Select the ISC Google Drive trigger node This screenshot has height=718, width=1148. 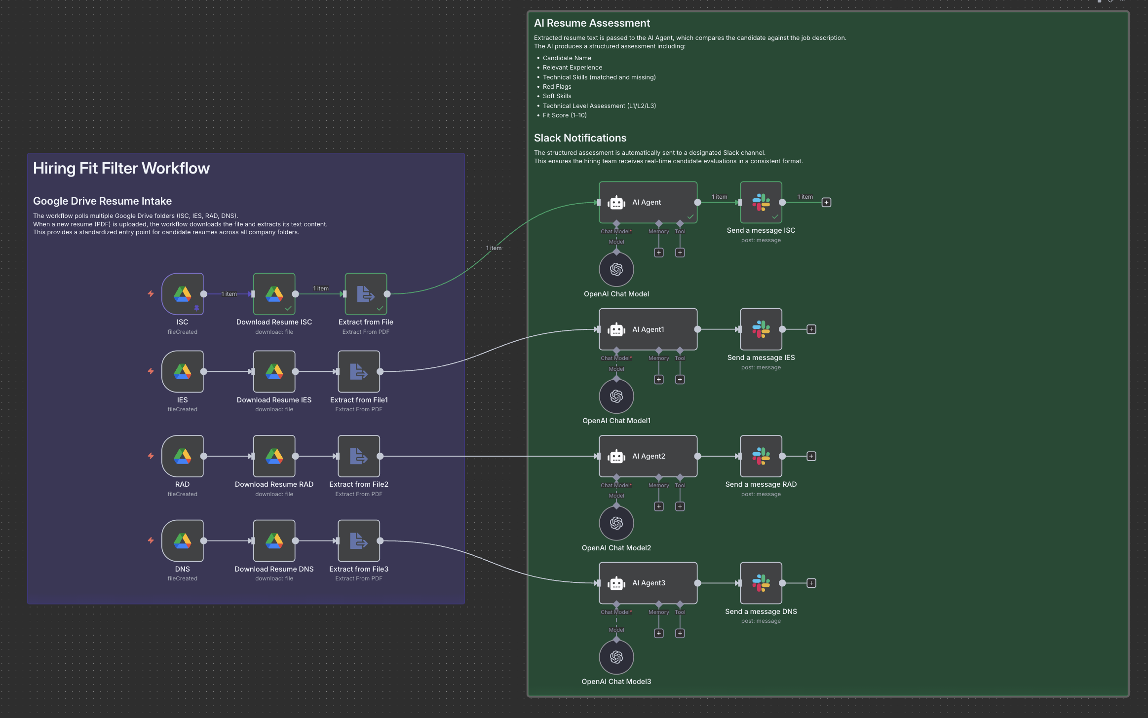(x=182, y=294)
